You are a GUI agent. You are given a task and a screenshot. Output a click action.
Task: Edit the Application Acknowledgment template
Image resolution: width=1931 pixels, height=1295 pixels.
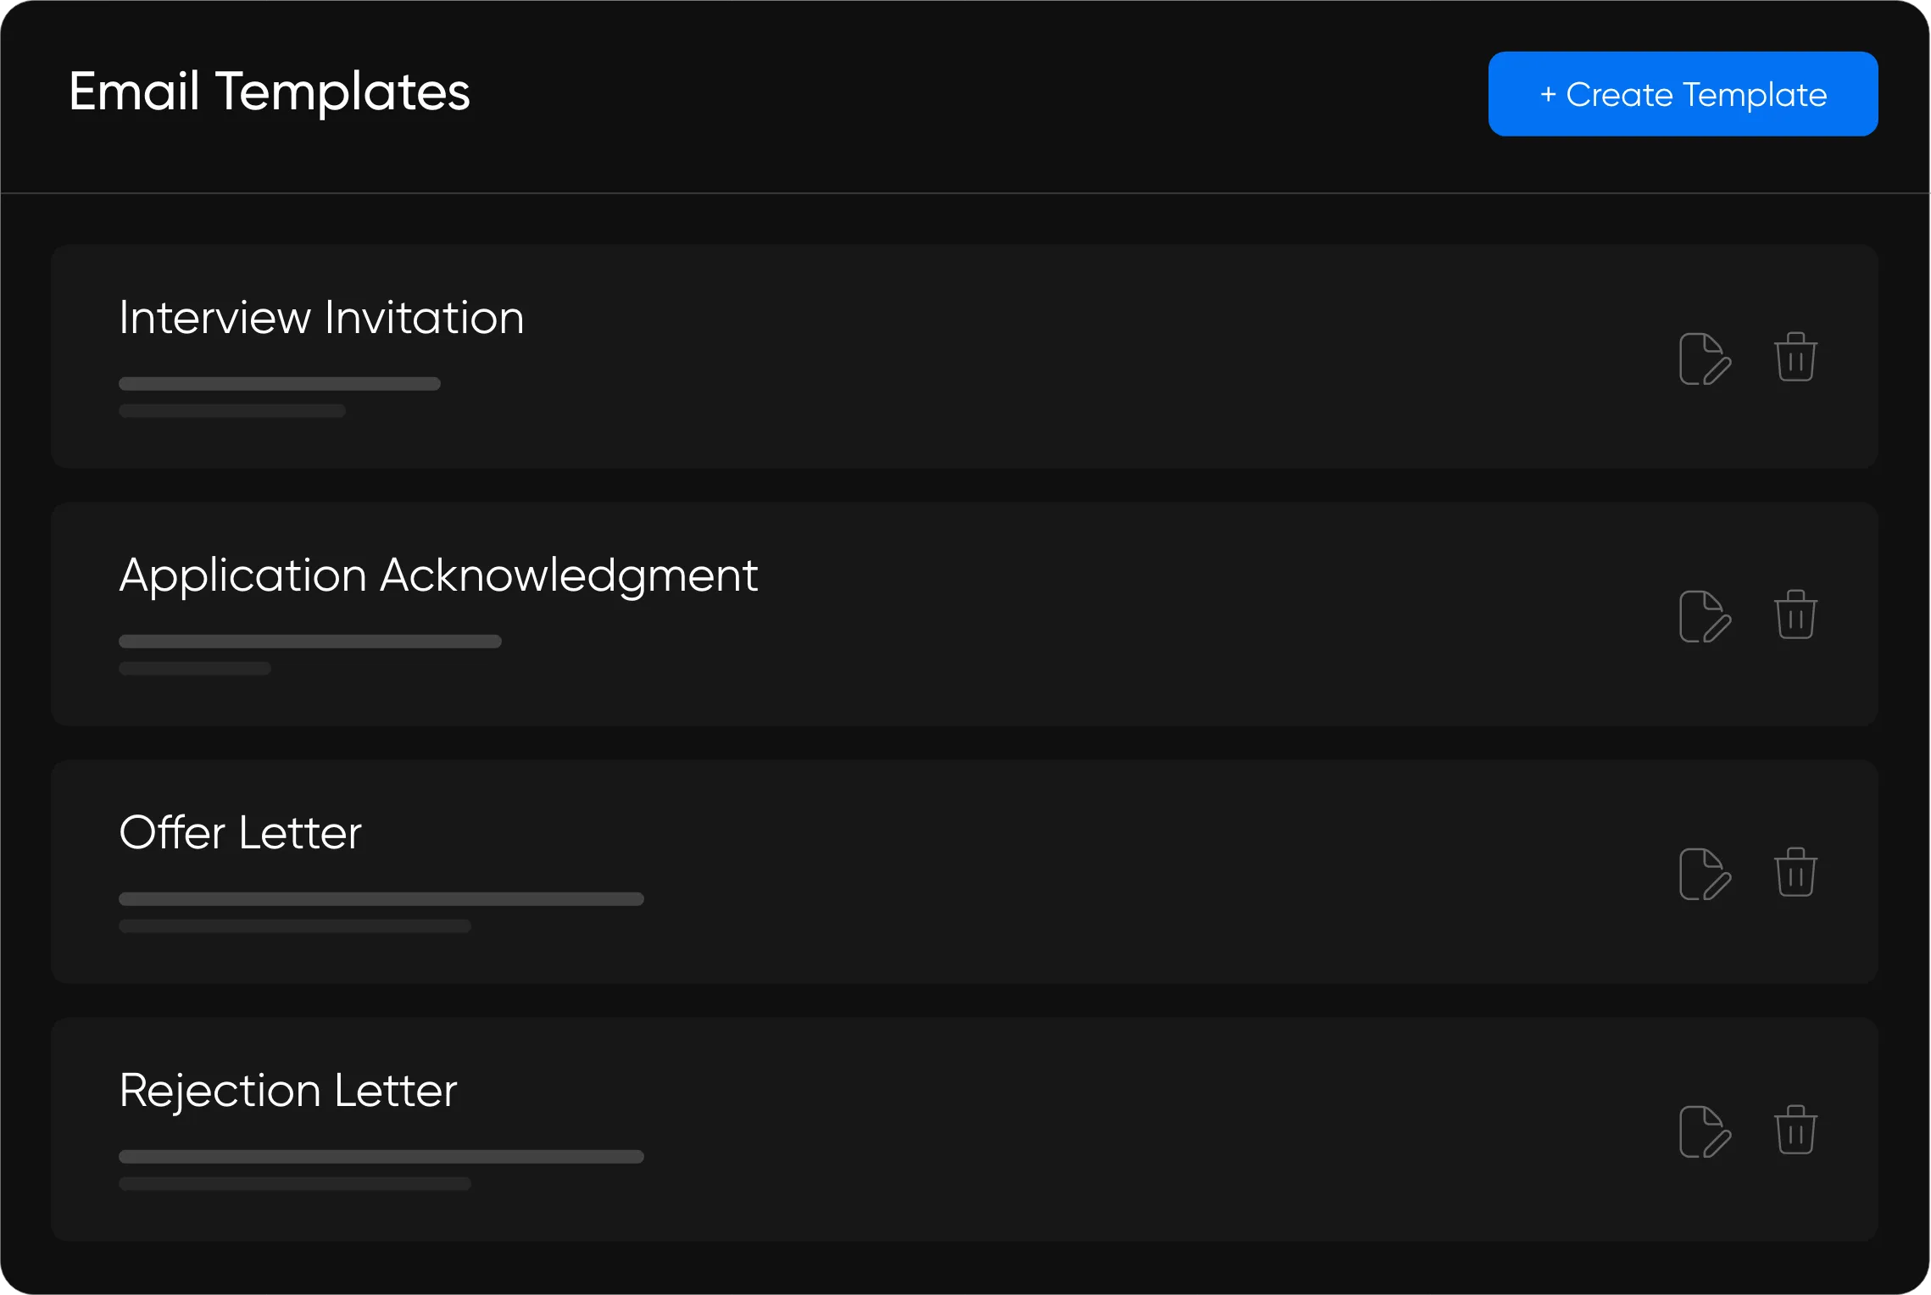pyautogui.click(x=1705, y=617)
